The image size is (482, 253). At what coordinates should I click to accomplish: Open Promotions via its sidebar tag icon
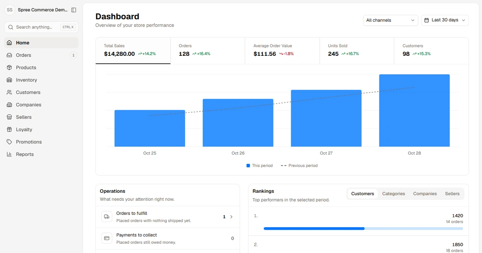coord(9,142)
